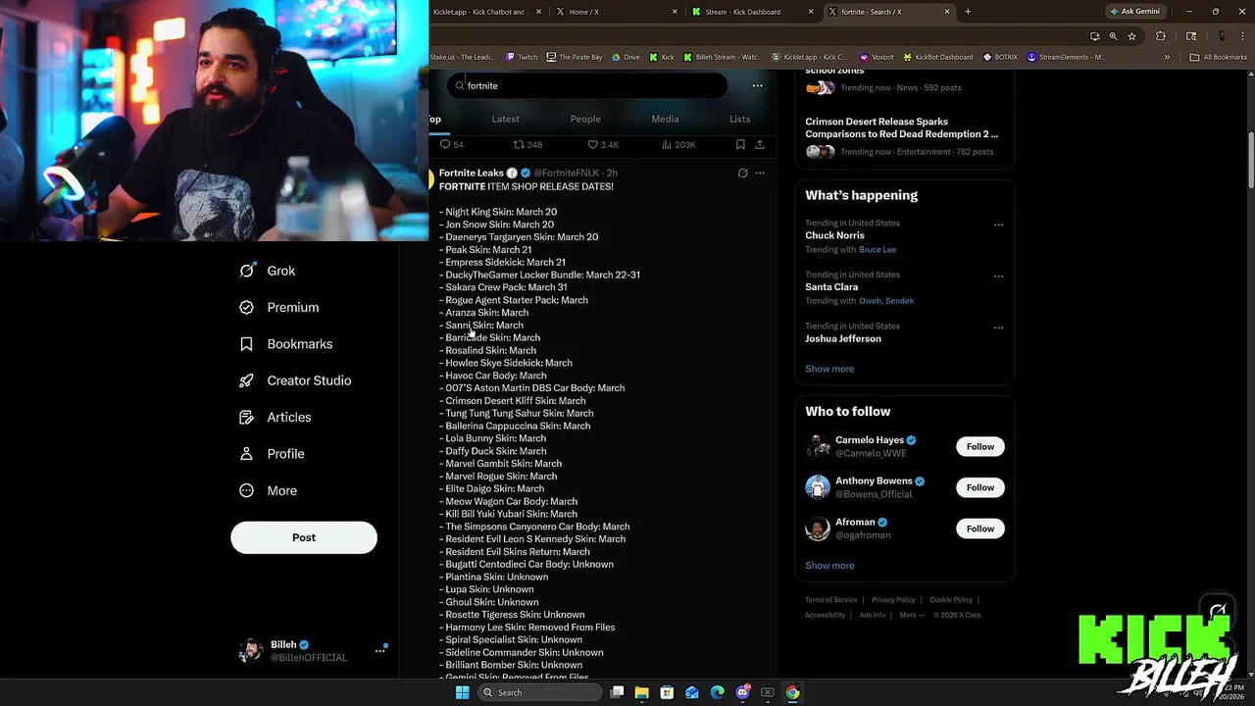Open the More menu in the sidebar
Viewport: 1255px width, 706px height.
tap(268, 490)
